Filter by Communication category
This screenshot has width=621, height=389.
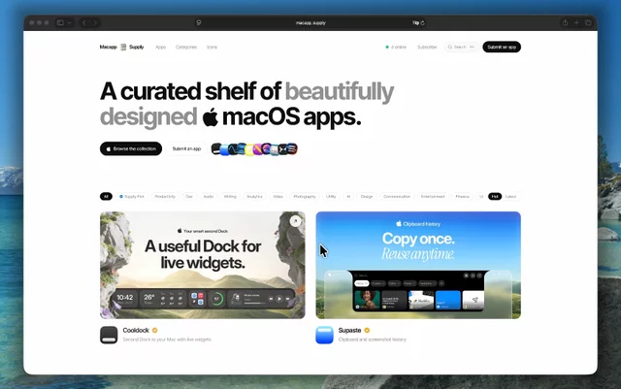(397, 197)
